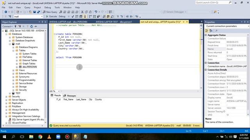Click the Parse checkmark icon
Image resolution: width=250 pixels, height=140 pixels.
73,16
